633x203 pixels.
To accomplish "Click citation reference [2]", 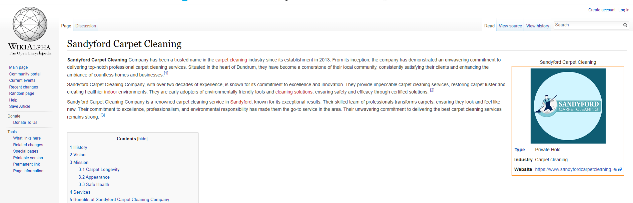I will (x=432, y=90).
